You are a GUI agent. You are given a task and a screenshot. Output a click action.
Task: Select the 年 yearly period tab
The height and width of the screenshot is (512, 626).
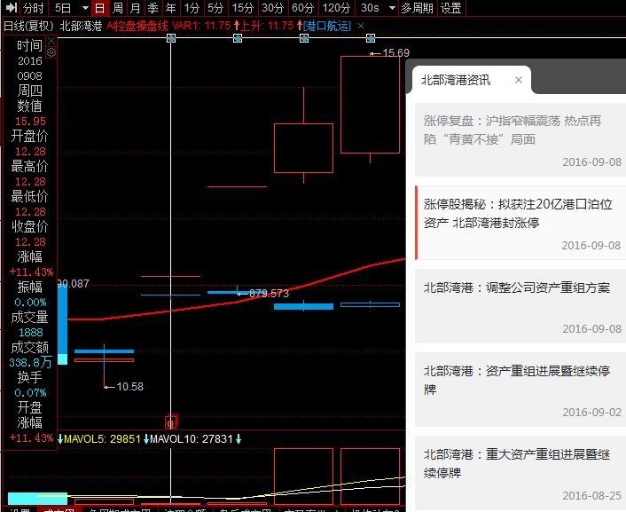click(170, 8)
